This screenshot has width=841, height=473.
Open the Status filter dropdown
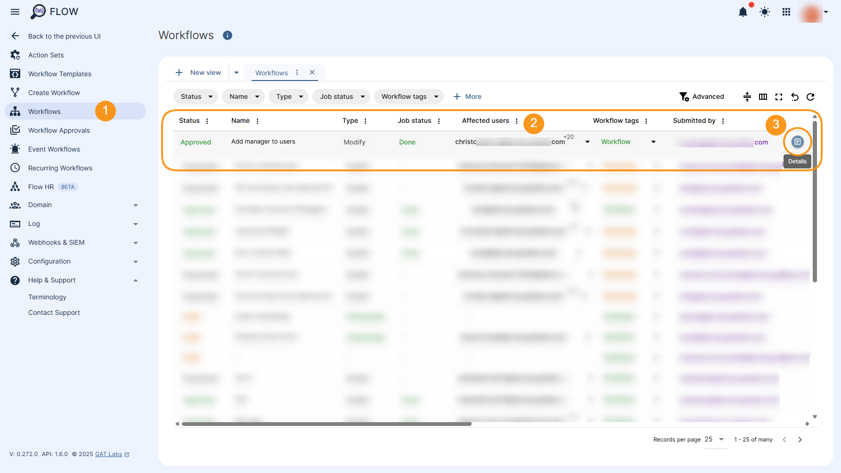pos(195,96)
